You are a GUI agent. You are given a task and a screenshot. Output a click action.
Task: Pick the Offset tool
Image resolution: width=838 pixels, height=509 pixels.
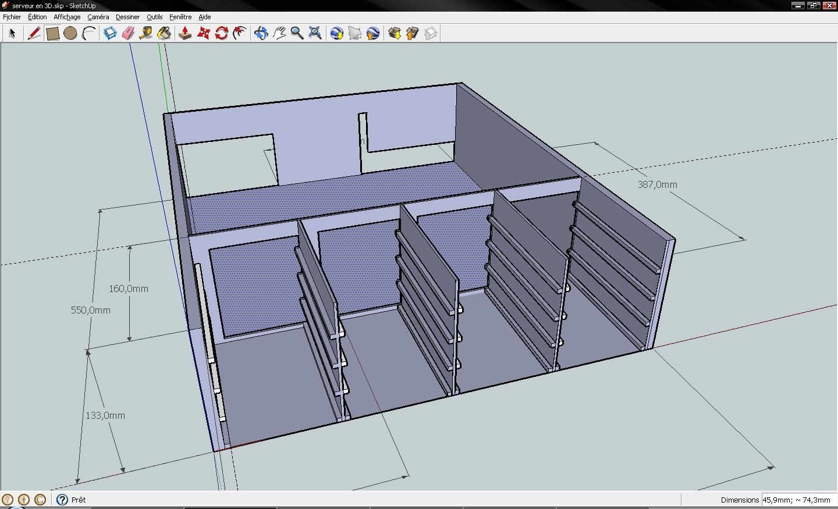239,33
